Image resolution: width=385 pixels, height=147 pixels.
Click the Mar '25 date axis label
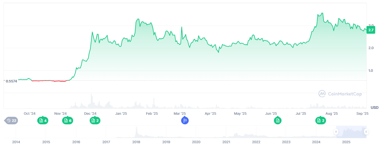[x=180, y=113]
